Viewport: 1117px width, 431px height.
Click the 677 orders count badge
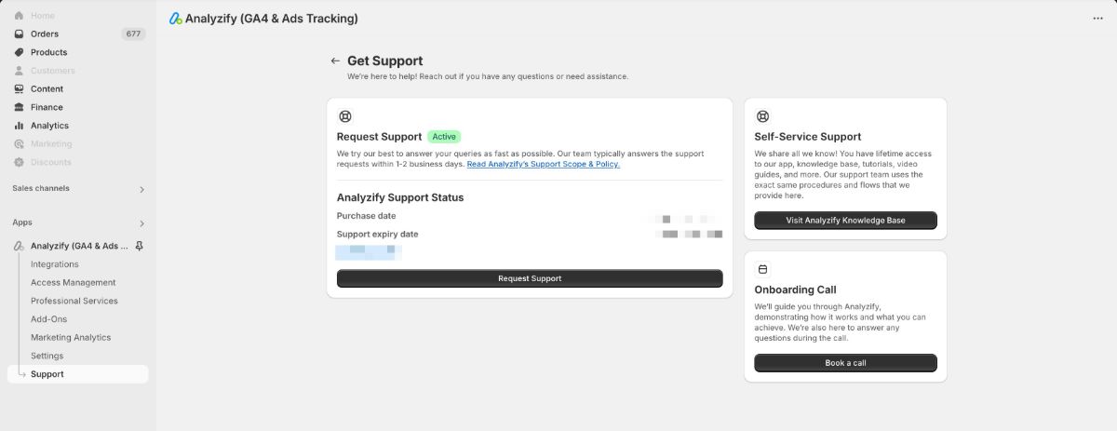(133, 34)
